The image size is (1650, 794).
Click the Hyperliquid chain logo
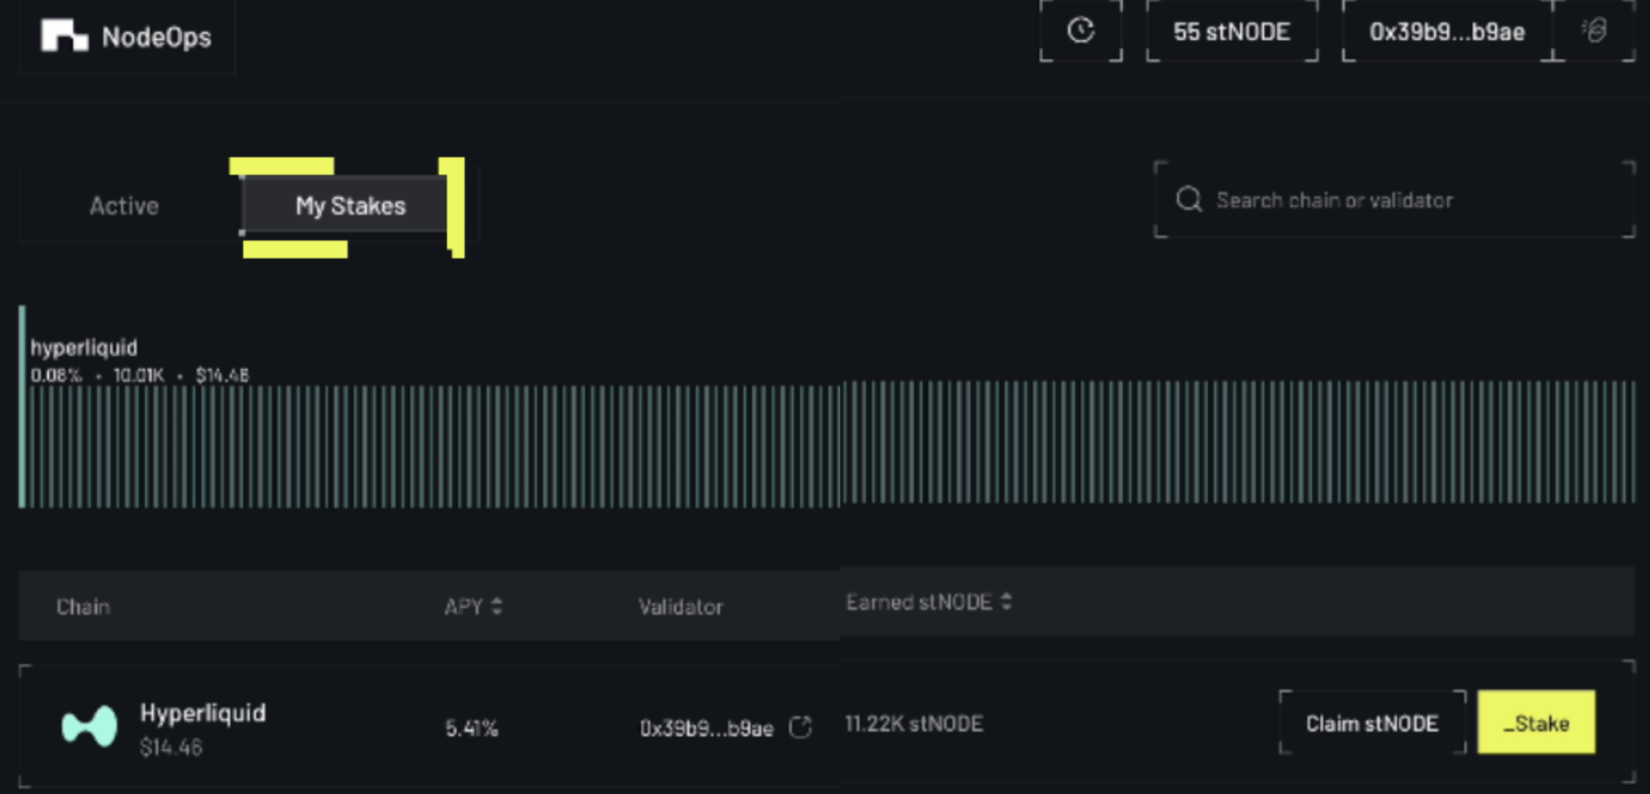click(89, 725)
